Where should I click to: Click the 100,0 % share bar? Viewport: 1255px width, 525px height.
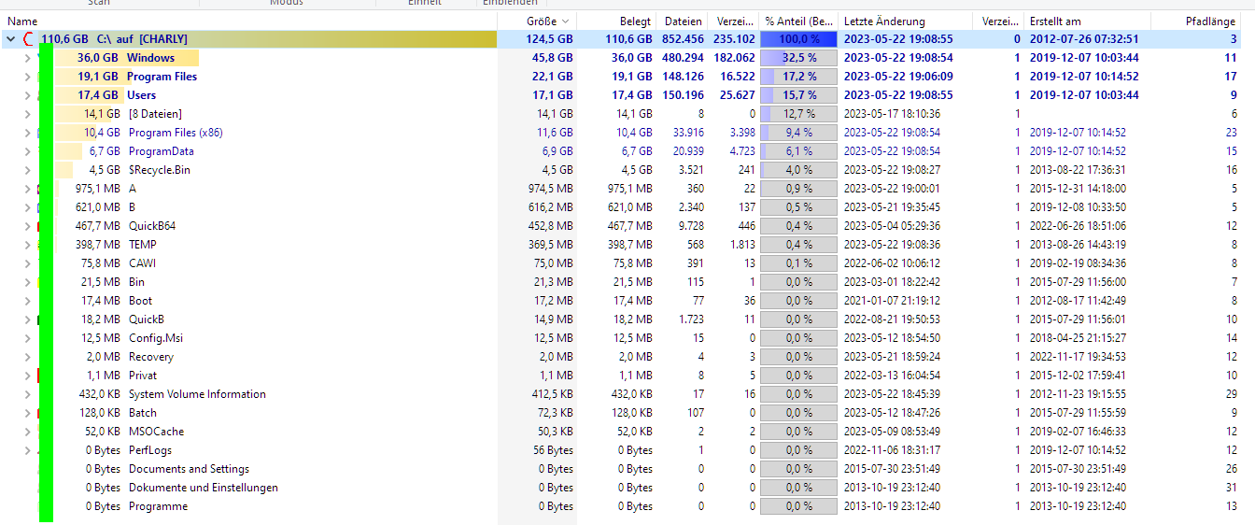[x=798, y=39]
